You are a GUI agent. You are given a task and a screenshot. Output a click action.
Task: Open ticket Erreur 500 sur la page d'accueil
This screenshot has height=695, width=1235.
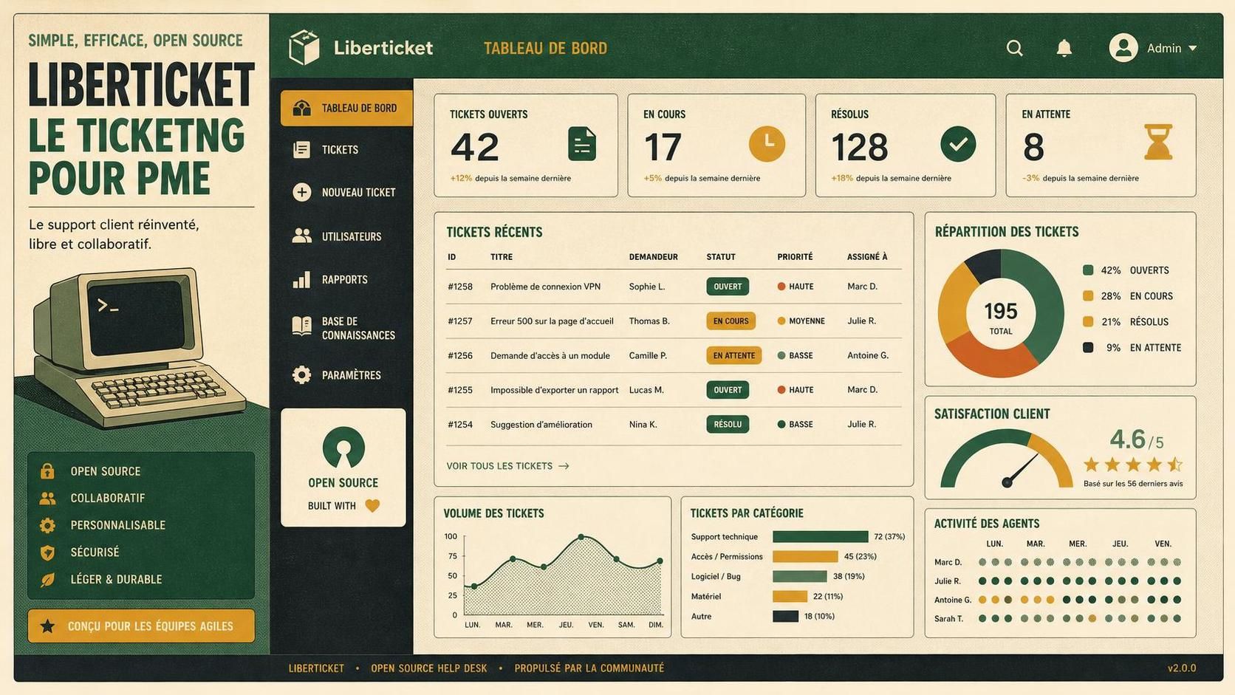tap(552, 321)
